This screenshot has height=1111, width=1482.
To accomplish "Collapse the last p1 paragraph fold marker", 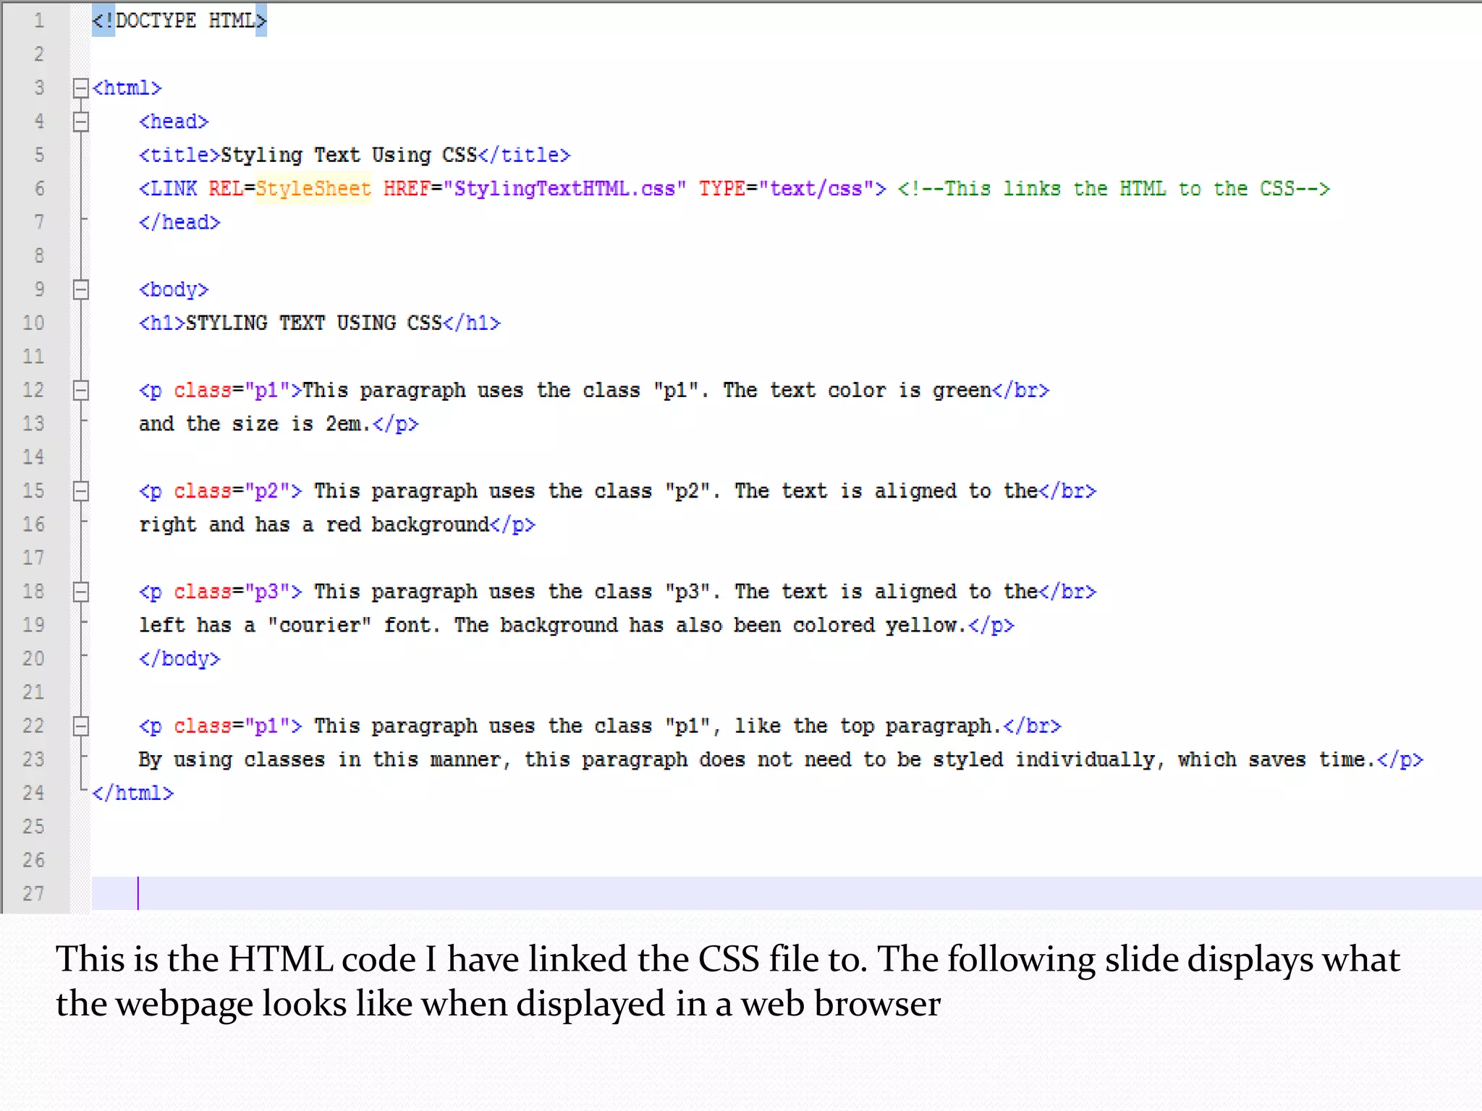I will tap(80, 726).
